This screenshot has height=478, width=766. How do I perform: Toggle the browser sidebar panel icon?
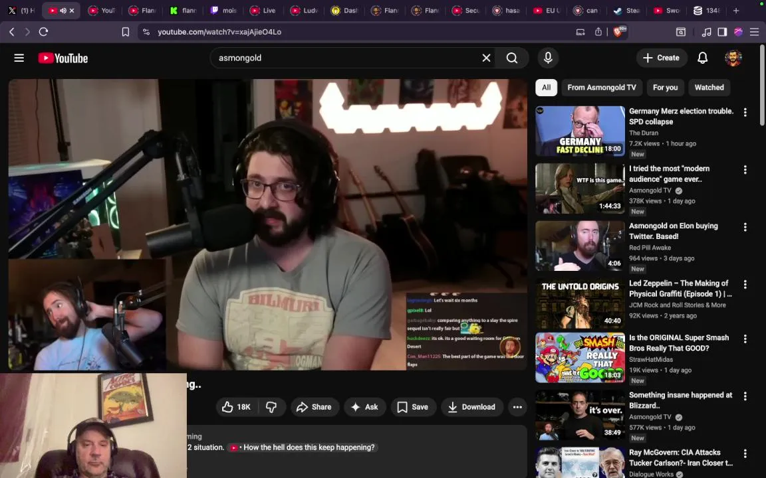[x=722, y=32]
